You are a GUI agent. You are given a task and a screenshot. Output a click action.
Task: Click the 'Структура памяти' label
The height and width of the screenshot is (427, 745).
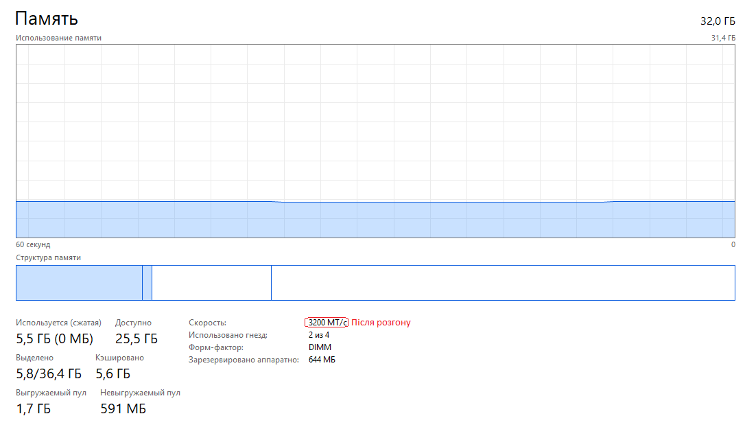point(48,257)
